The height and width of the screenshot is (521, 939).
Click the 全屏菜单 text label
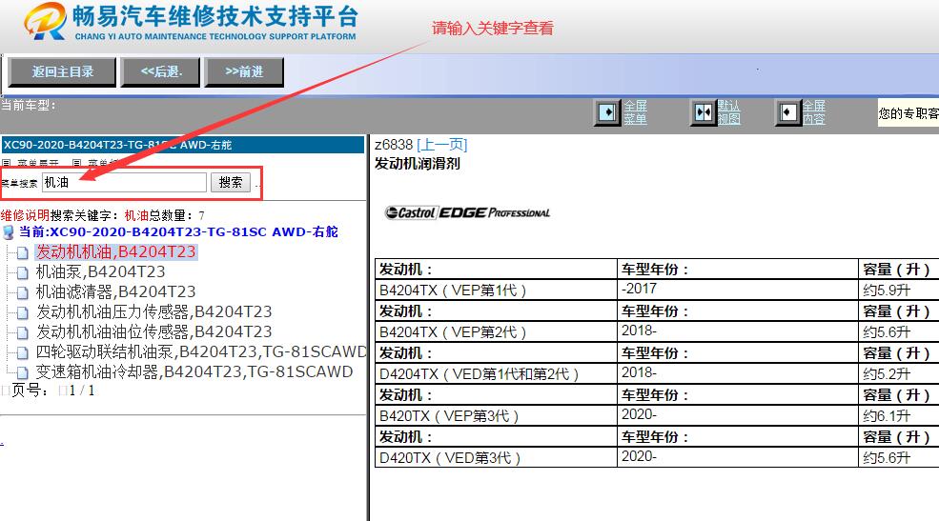tap(636, 111)
